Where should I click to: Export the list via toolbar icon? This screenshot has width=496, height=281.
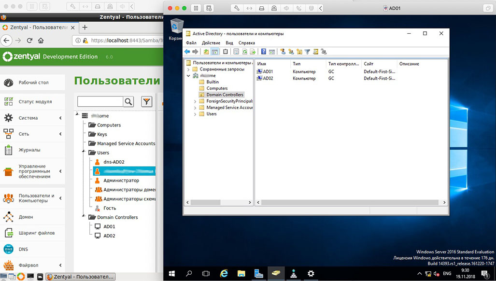[253, 52]
